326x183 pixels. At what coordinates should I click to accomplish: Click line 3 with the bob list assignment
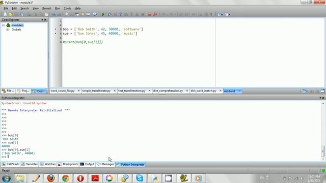point(103,29)
